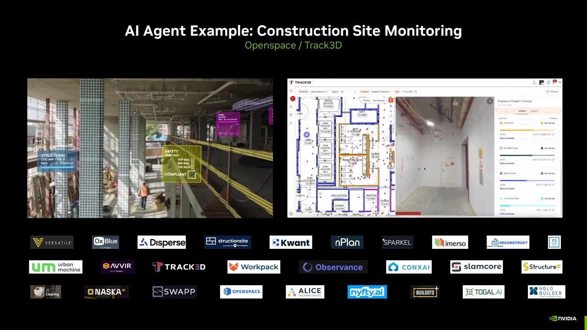Click the Tape & Float progress slider handle
587x330 pixels.
pos(526,181)
